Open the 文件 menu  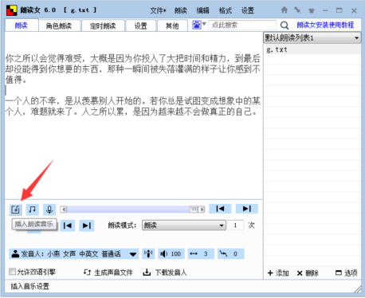[x=158, y=10]
